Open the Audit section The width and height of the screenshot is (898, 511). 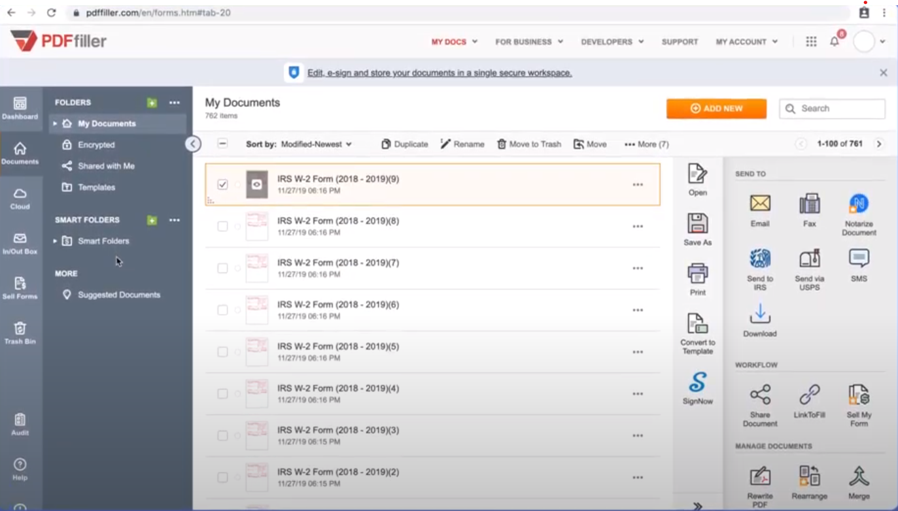point(20,424)
